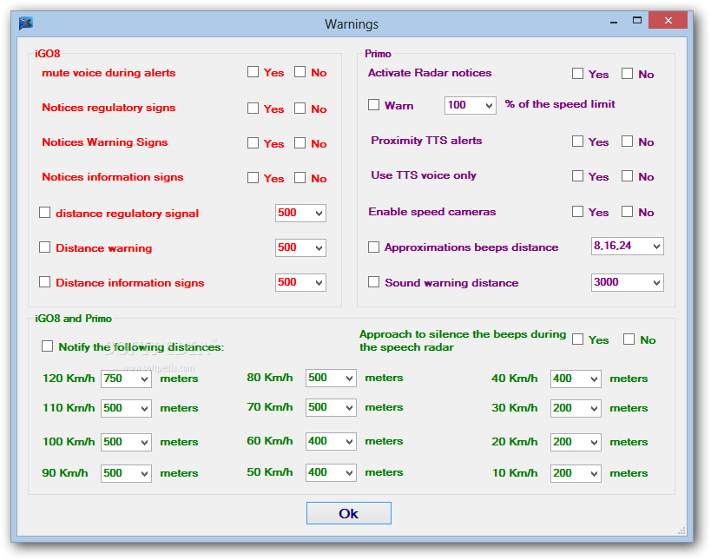Click 'Approach to silence the beeps during' text

[463, 334]
